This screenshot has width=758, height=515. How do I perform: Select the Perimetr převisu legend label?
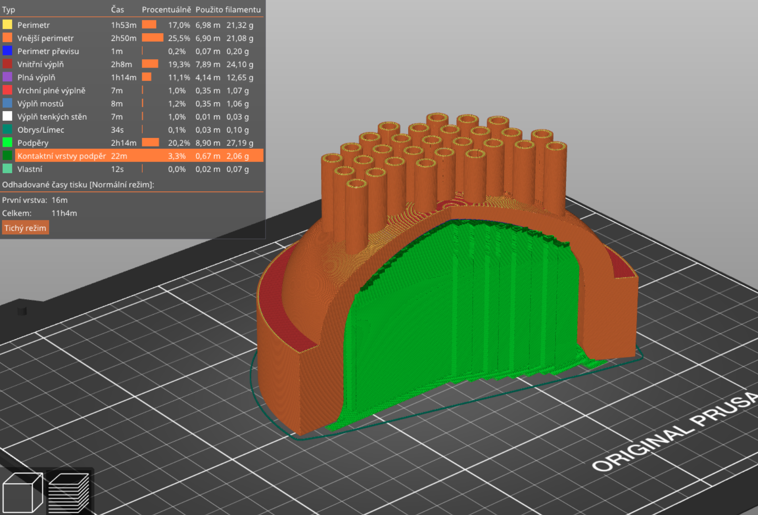[48, 51]
